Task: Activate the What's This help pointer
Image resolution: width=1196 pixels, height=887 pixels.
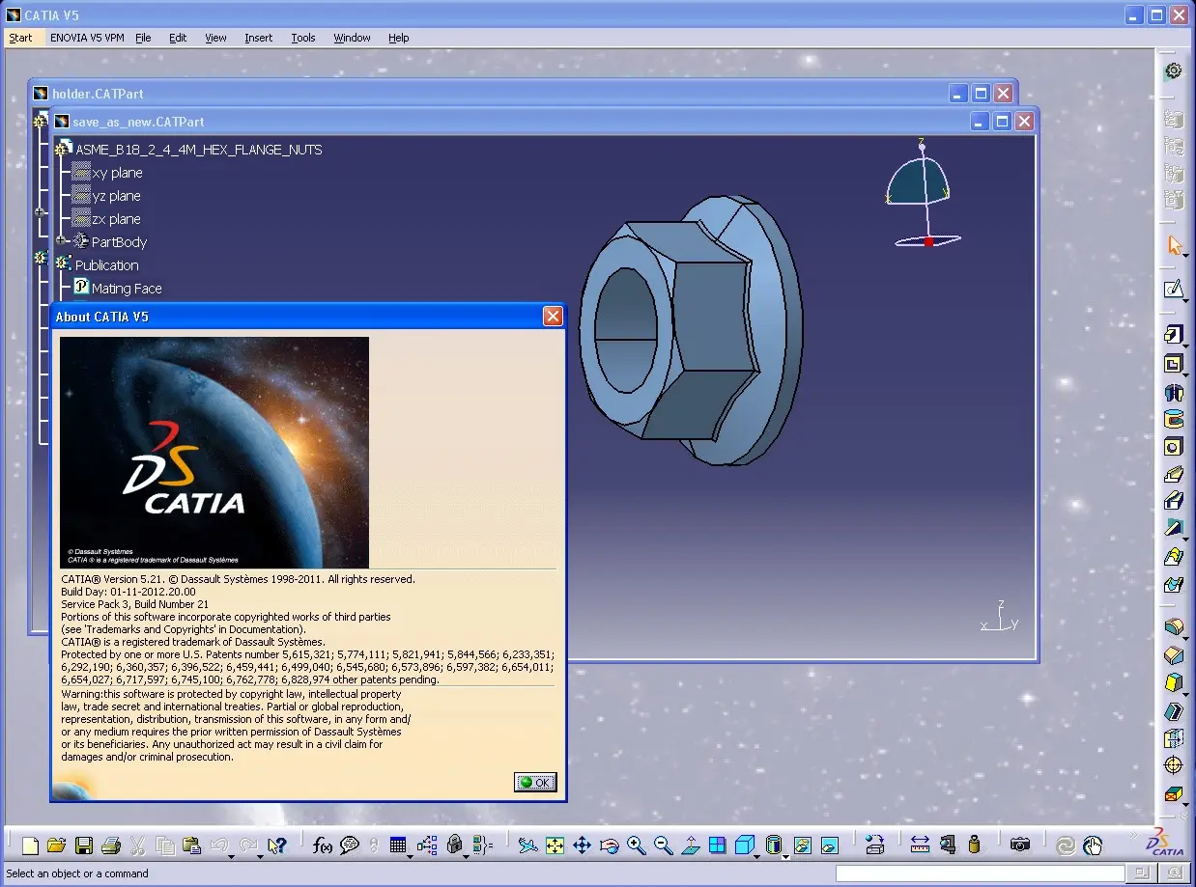Action: tap(277, 845)
